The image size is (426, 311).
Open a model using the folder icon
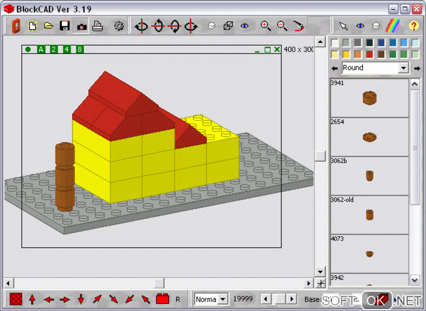point(49,26)
